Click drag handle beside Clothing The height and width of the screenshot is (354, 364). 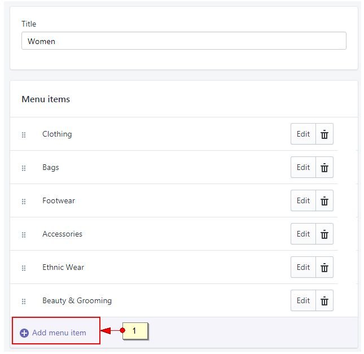pos(24,135)
